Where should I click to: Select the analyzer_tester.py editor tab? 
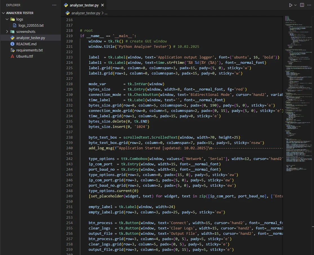coord(84,5)
